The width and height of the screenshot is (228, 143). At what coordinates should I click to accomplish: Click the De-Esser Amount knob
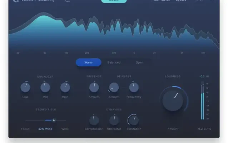click(114, 87)
